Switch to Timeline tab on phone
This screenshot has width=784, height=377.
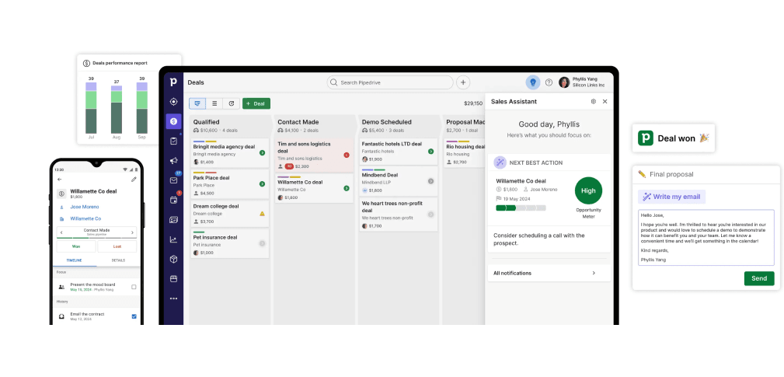pos(75,260)
